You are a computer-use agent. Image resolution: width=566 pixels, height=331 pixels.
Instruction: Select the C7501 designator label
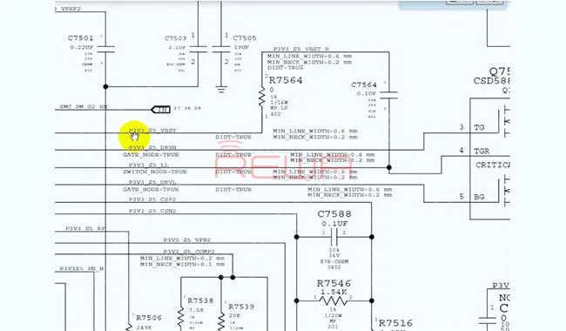pyautogui.click(x=80, y=38)
